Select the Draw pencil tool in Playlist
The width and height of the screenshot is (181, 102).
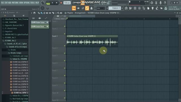(x=39, y=13)
